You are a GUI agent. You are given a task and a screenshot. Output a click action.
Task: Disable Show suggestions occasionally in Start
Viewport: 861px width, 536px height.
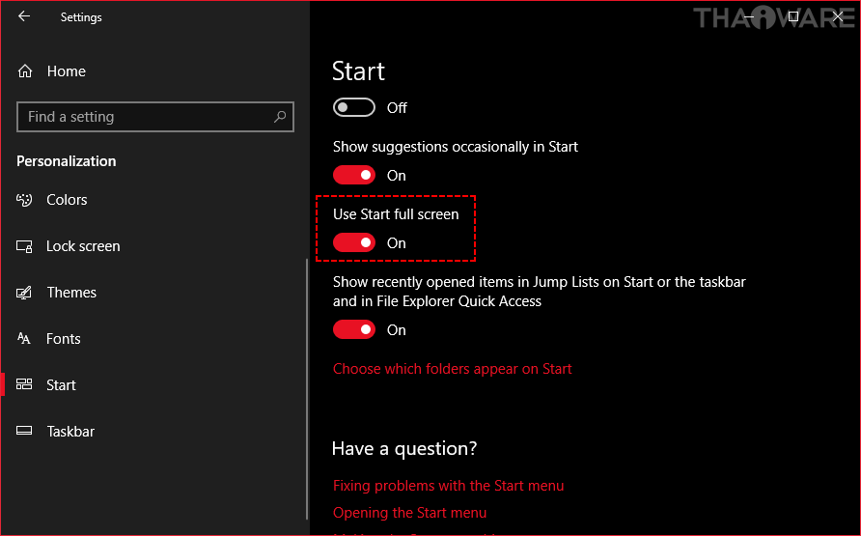354,175
